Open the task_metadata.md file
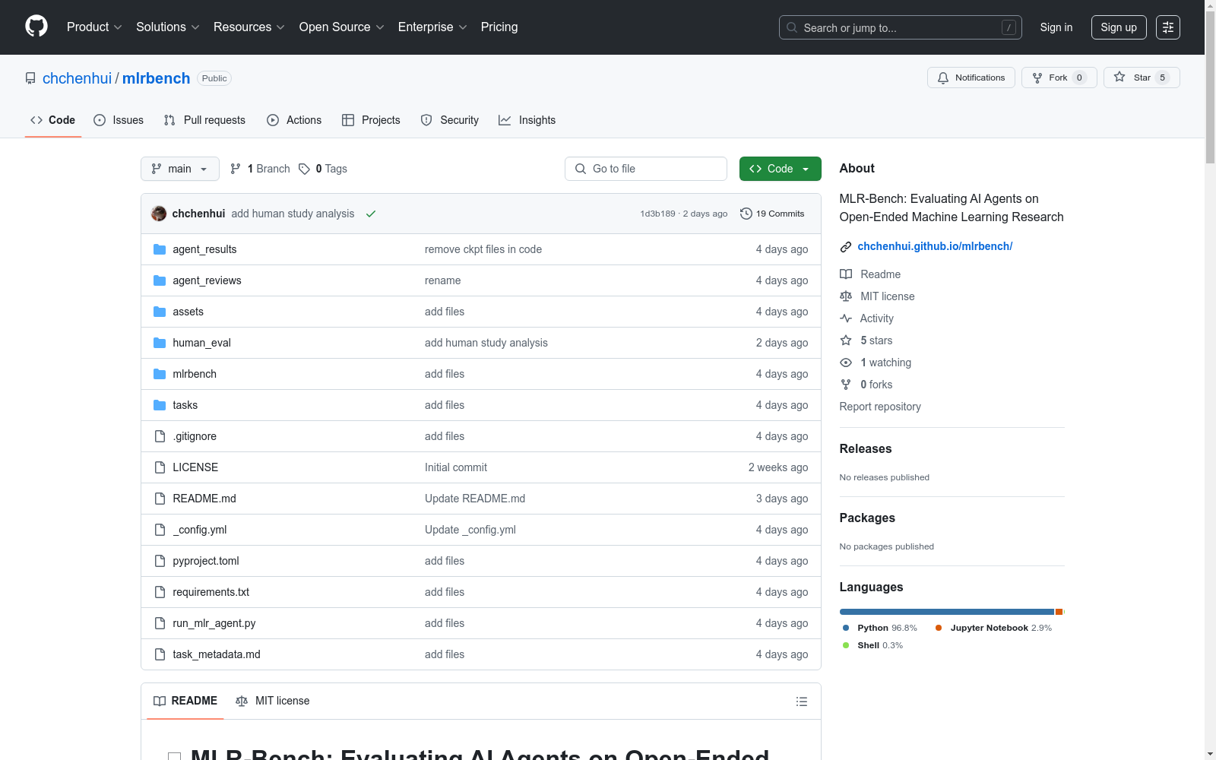 coord(217,654)
